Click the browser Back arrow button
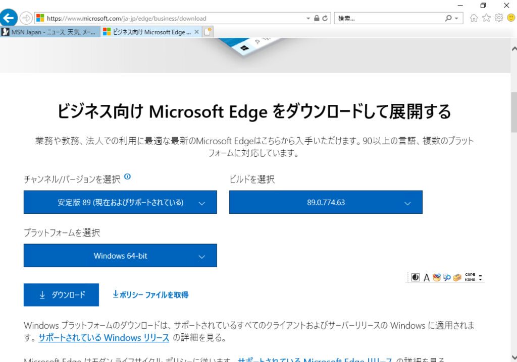517x362 pixels. 9,18
